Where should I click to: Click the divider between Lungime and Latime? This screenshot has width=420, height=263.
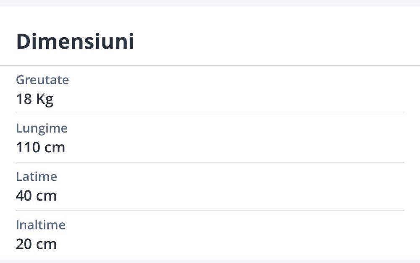pos(210,162)
